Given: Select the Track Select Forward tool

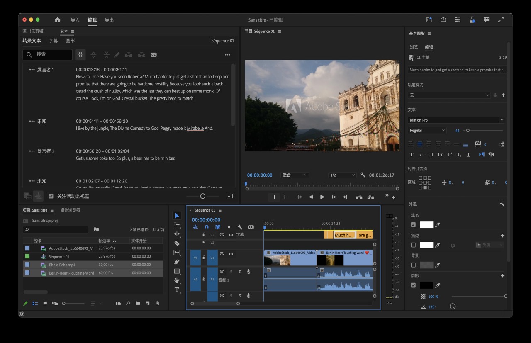Looking at the screenshot, I should coord(177,224).
